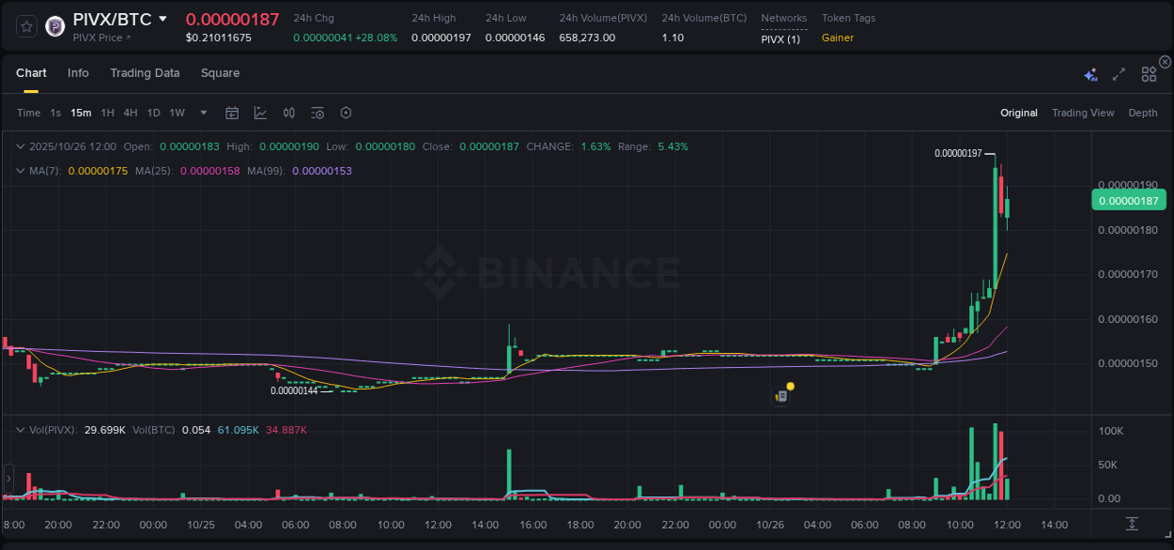Viewport: 1174px width, 550px height.
Task: Open the Info tab
Action: coord(78,72)
